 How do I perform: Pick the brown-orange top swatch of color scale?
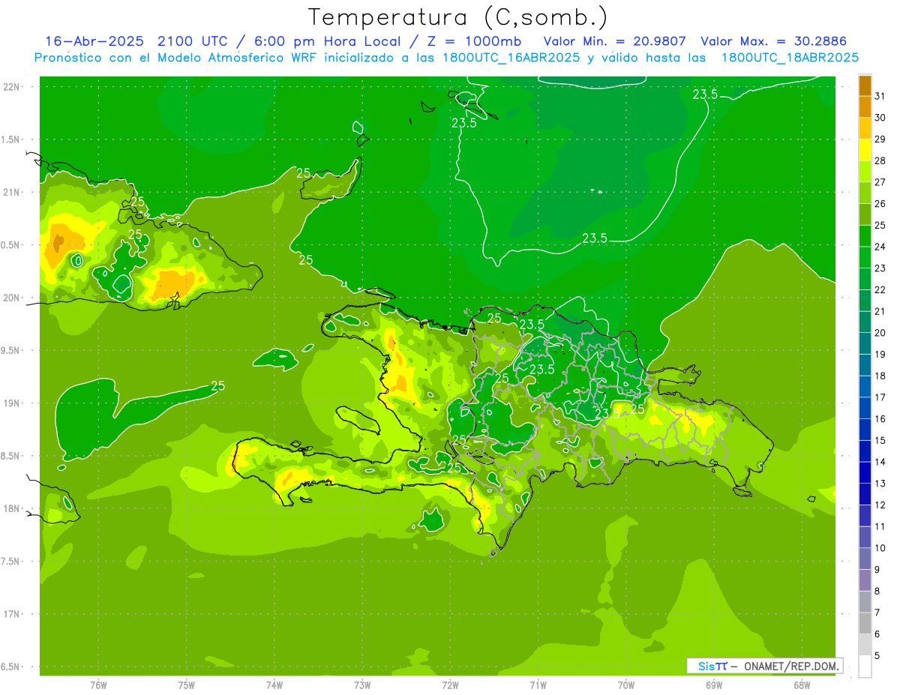865,85
